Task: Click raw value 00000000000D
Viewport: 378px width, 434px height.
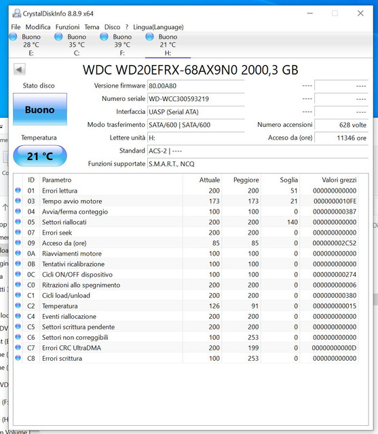Action: pyautogui.click(x=335, y=348)
